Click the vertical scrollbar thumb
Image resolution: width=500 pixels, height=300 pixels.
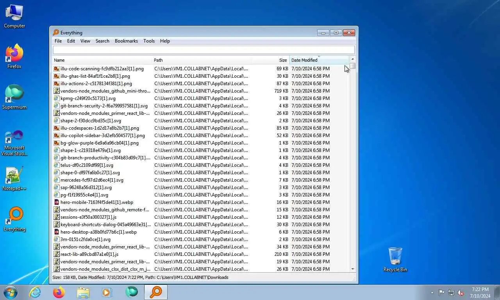pos(353,66)
